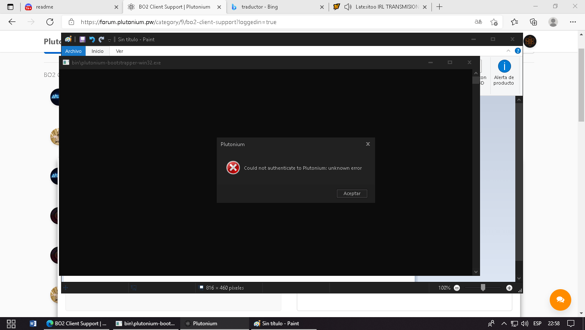Click the 22:58 taskbar clock
585x330 pixels.
(554, 324)
